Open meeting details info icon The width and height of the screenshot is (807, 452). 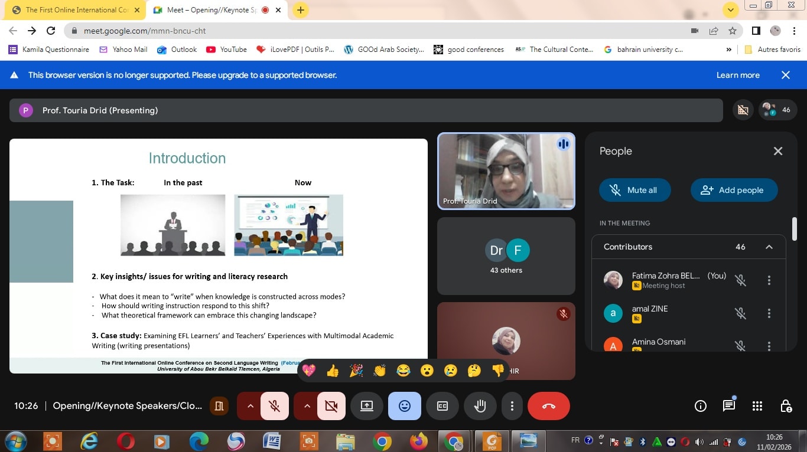701,406
